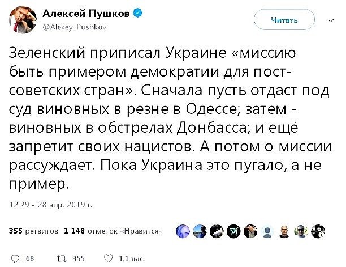Click the first purple liker avatar
The image size is (346, 267).
[x=183, y=231]
